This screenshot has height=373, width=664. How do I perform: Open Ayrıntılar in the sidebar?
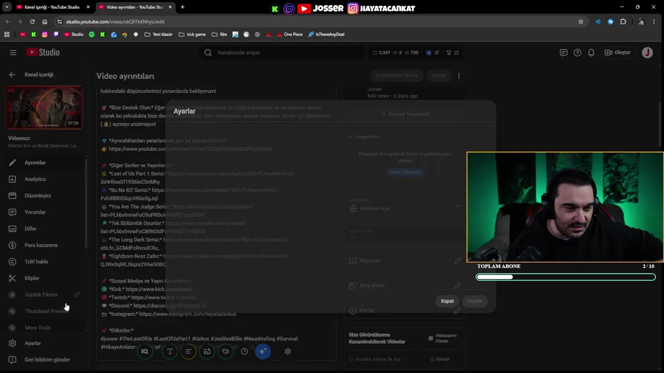43,163
